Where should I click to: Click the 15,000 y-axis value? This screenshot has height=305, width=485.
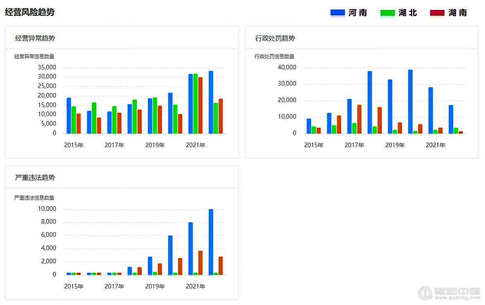pos(47,105)
